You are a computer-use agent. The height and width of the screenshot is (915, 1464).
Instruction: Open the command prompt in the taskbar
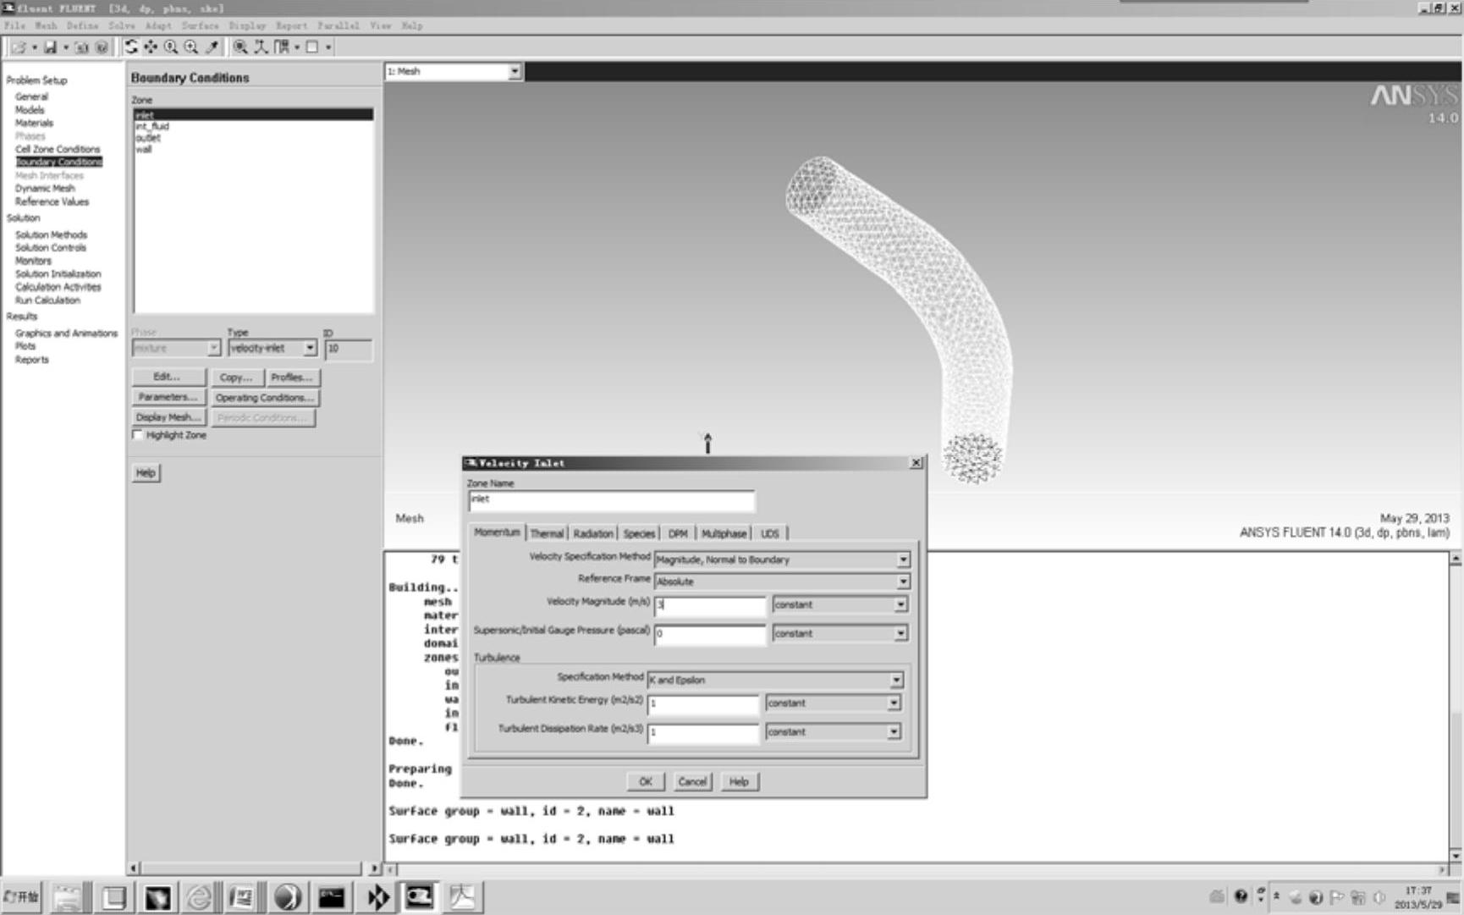point(331,897)
